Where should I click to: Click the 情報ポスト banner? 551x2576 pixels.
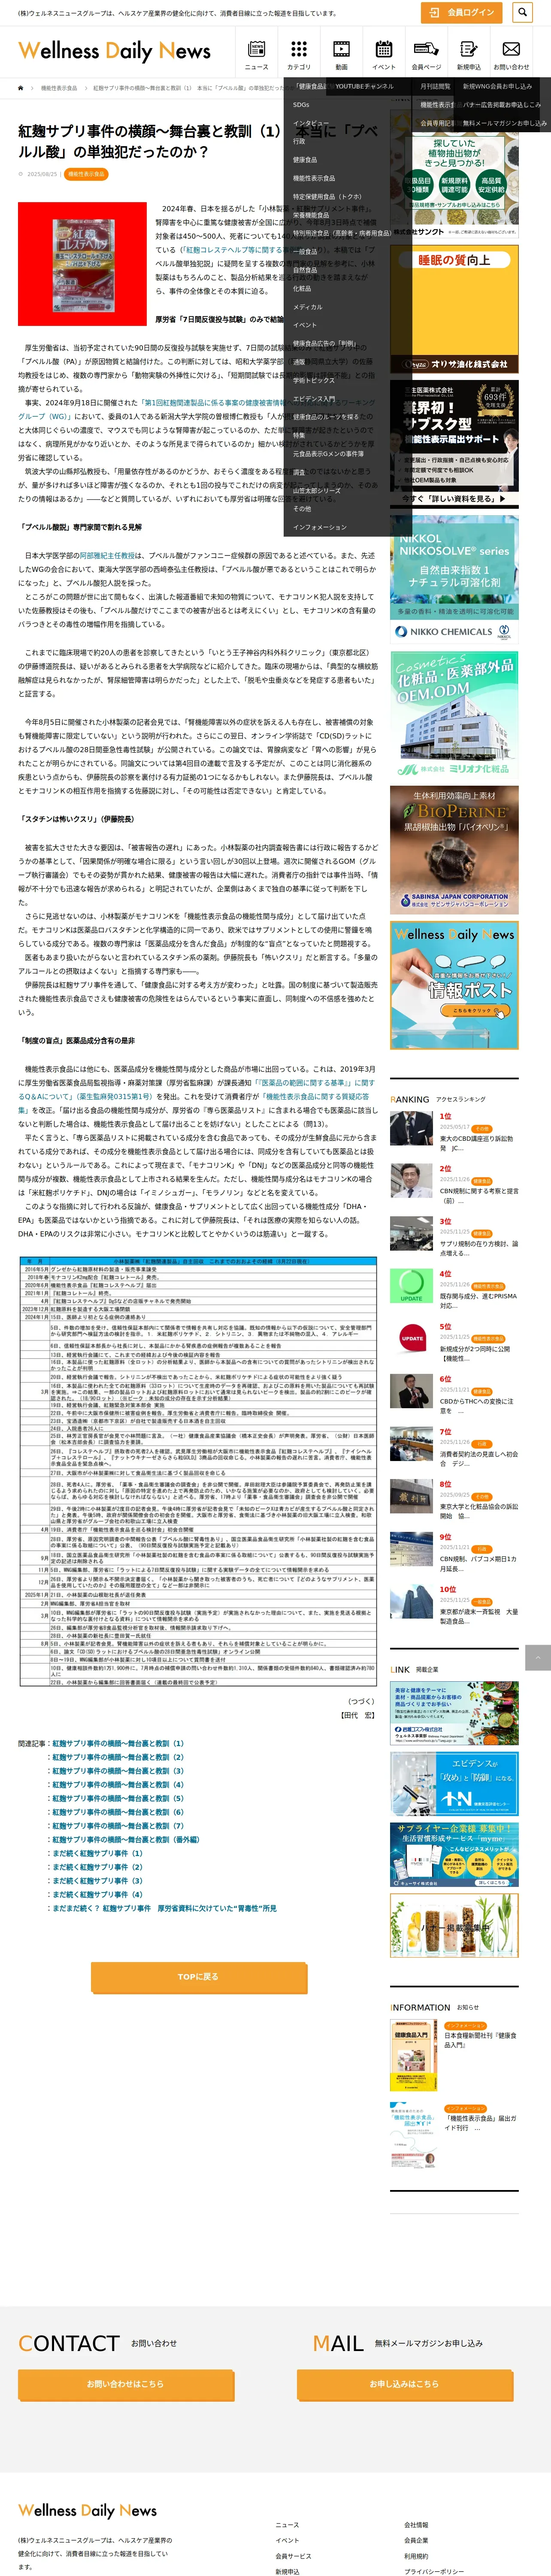coord(454,984)
